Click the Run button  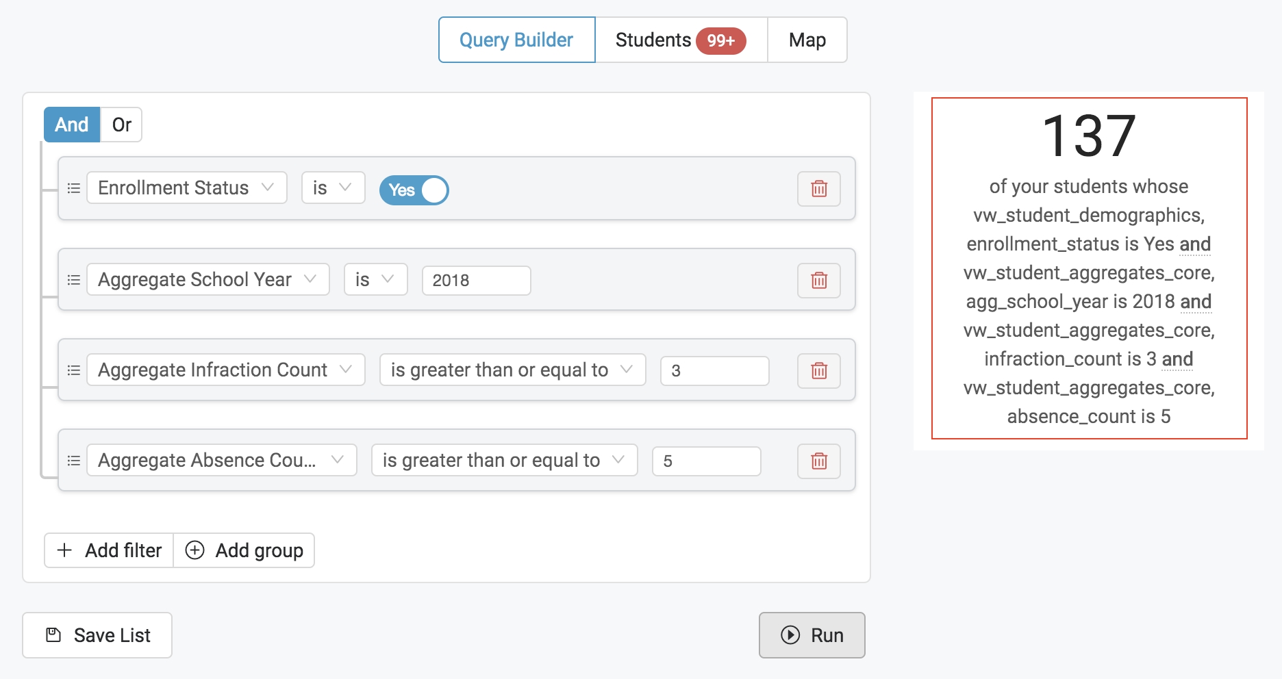click(812, 635)
